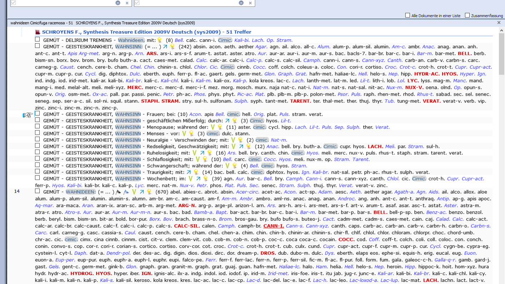This screenshot has height=284, width=505.
Task: Click lightbulb in geschäftlichen Mißerfolg row
Action: 235,121
